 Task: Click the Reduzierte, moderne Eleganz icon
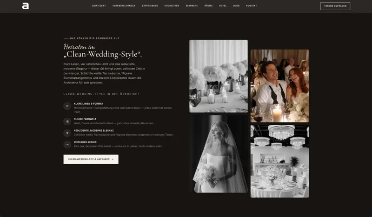click(67, 133)
